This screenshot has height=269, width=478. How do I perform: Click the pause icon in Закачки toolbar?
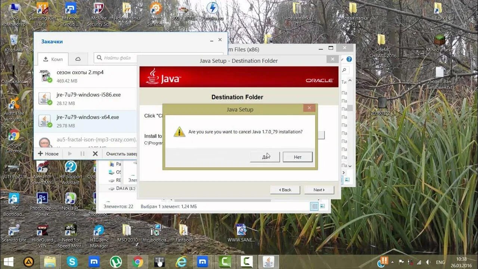point(83,154)
